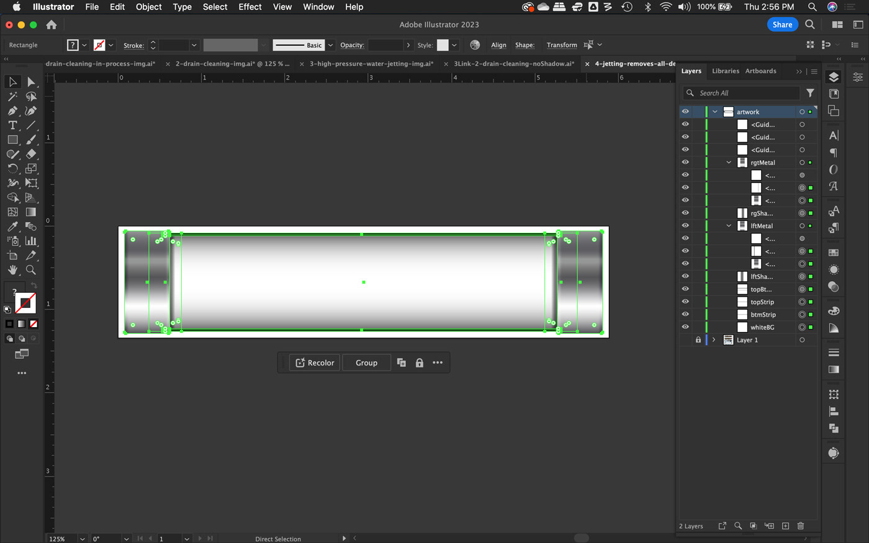Viewport: 869px width, 543px height.
Task: Open the rotate view angle dropdown
Action: (x=126, y=539)
